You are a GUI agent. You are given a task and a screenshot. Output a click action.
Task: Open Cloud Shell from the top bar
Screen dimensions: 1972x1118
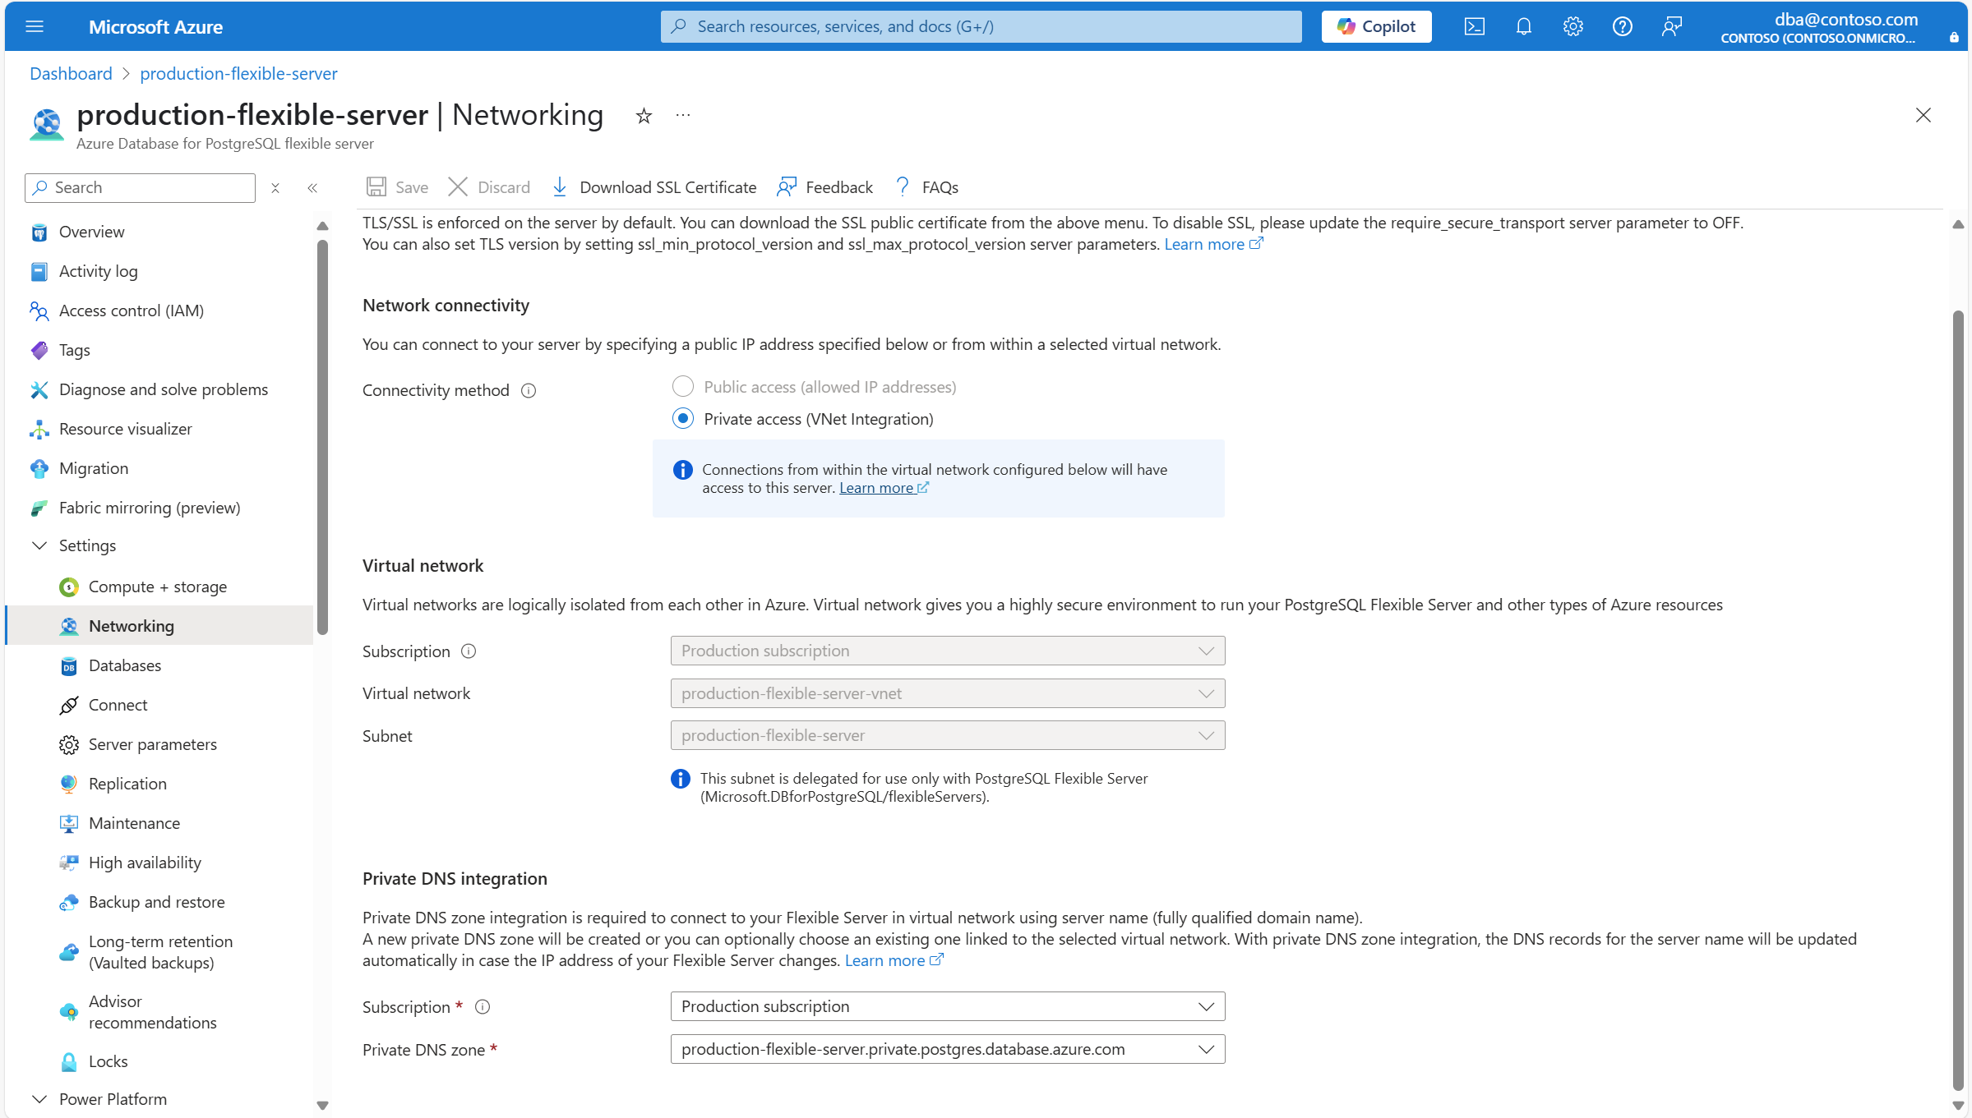pyautogui.click(x=1474, y=26)
